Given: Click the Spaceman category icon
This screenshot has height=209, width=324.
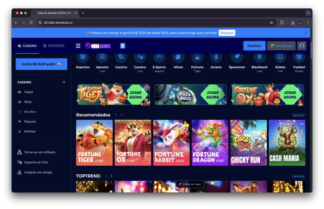Looking at the screenshot, I should [x=237, y=57].
